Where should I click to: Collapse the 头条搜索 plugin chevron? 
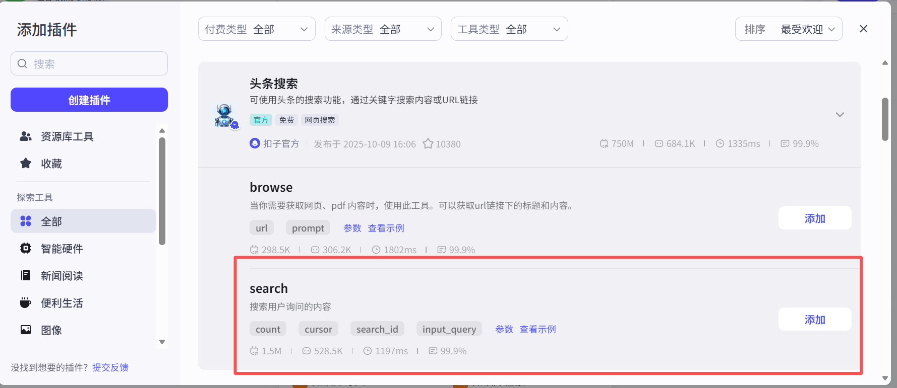coord(840,115)
